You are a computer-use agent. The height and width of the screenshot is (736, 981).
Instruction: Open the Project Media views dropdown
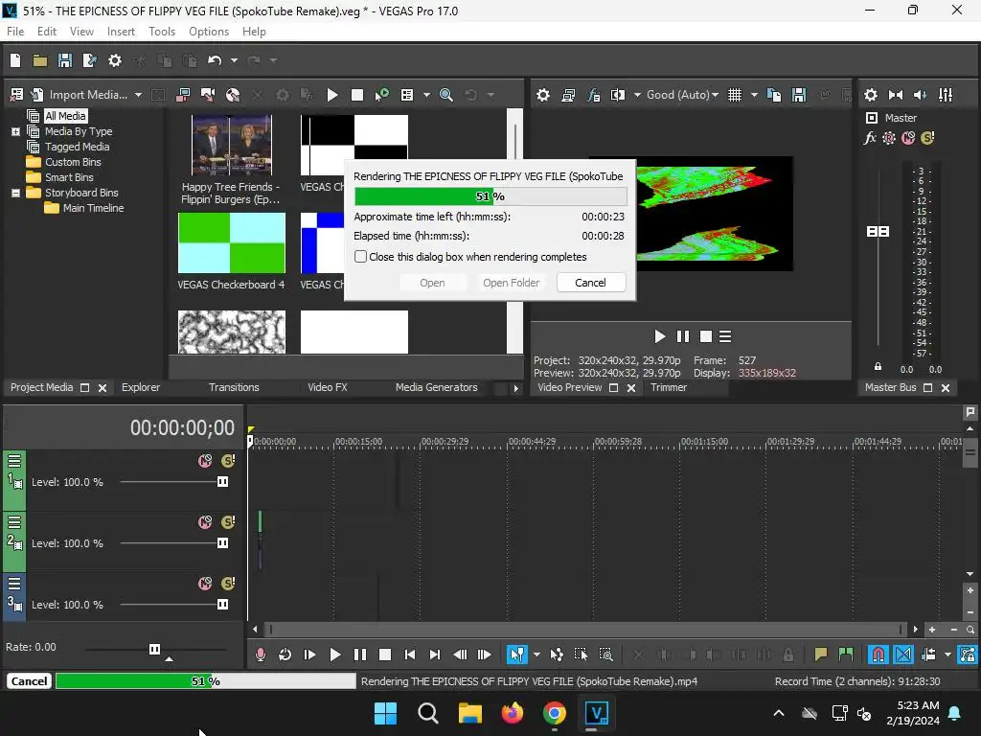[x=426, y=95]
